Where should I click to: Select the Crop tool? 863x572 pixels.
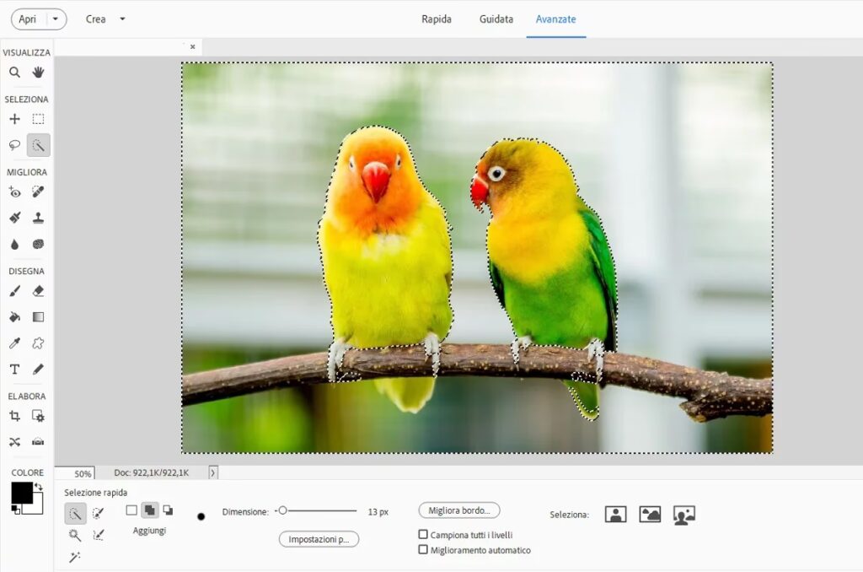click(14, 416)
